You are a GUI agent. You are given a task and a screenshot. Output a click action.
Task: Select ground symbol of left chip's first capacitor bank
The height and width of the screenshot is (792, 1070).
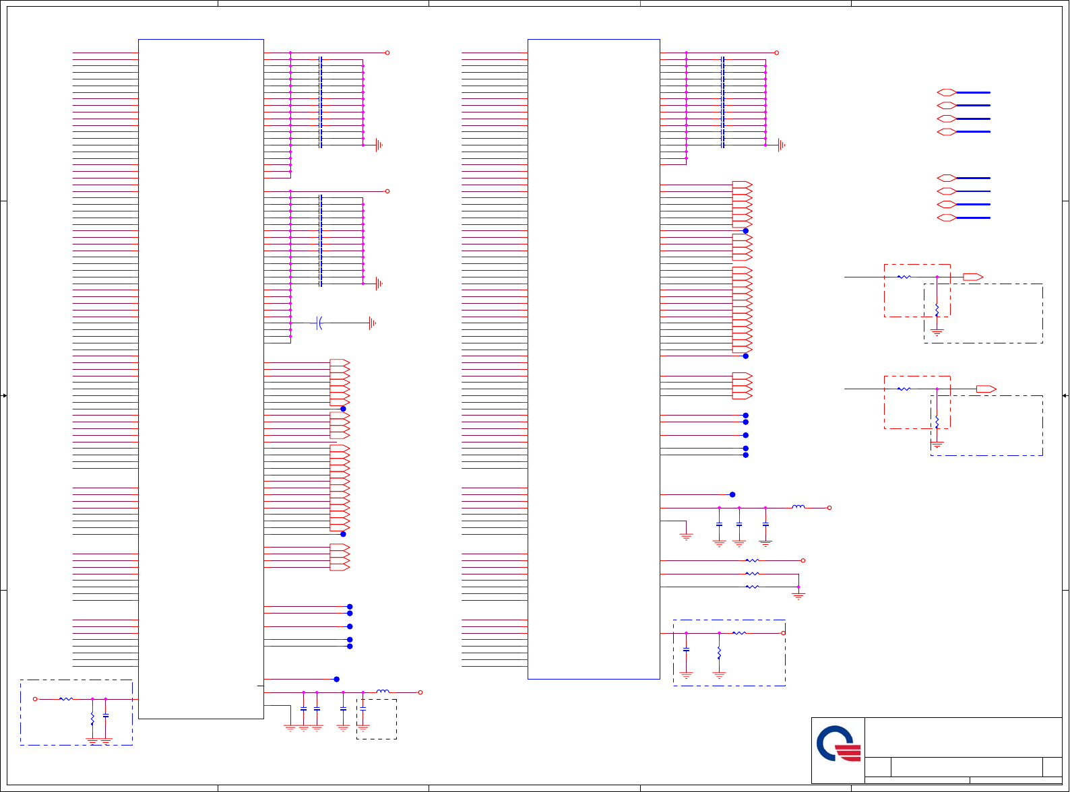[x=379, y=145]
